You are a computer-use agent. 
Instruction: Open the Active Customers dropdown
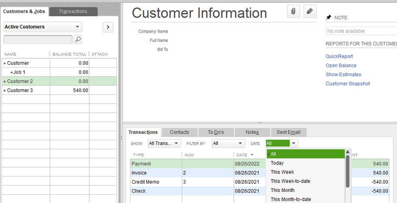pos(43,27)
